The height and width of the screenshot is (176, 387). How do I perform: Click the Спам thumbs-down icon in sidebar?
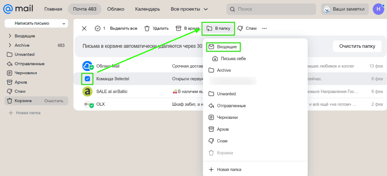pos(10,91)
